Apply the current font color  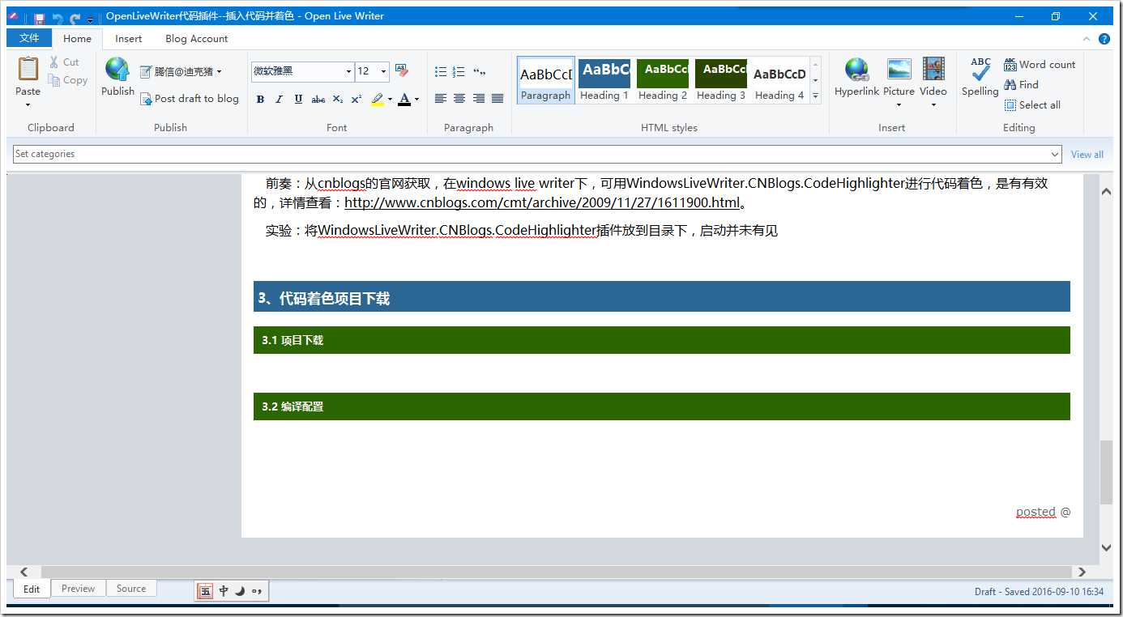(404, 99)
